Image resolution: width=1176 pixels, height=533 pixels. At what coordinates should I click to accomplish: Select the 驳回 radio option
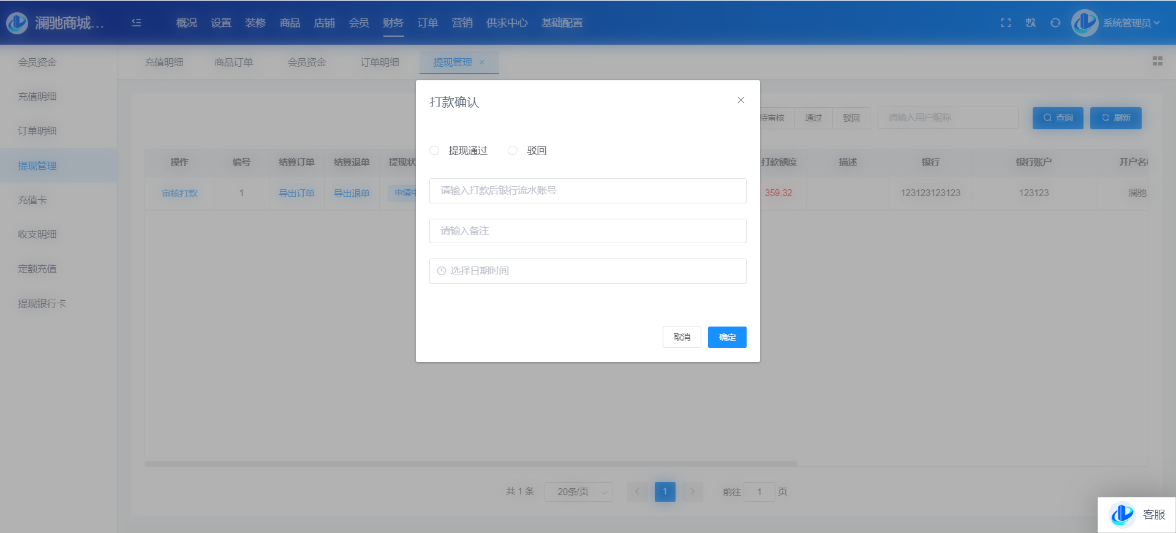513,151
